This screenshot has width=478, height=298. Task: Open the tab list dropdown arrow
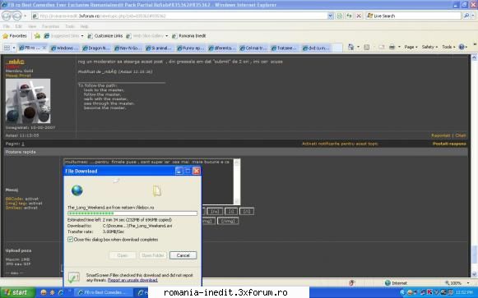(14, 48)
